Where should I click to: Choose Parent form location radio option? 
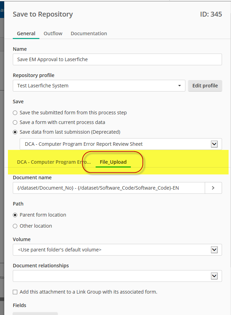coord(15,215)
